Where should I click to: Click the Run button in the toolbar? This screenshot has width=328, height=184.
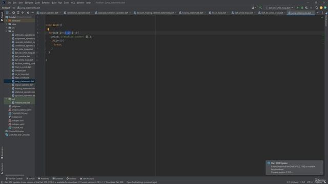click(298, 8)
